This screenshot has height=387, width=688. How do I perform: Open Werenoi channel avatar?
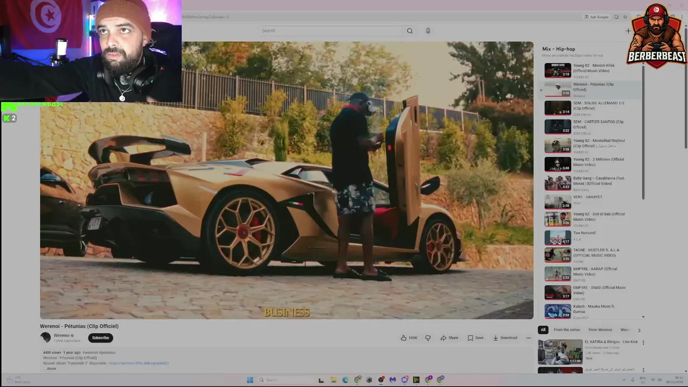pyautogui.click(x=46, y=338)
